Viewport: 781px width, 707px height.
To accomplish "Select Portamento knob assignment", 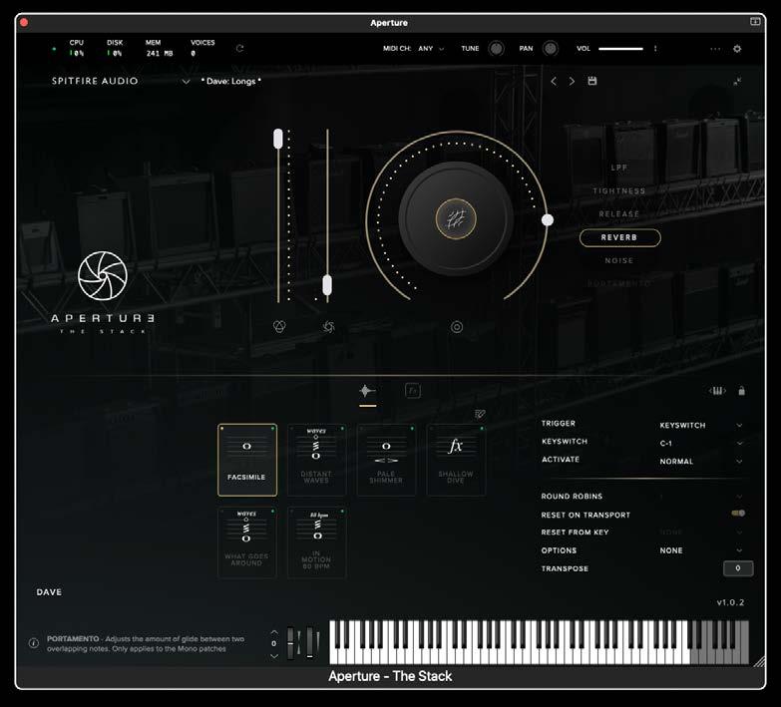I will coord(619,284).
